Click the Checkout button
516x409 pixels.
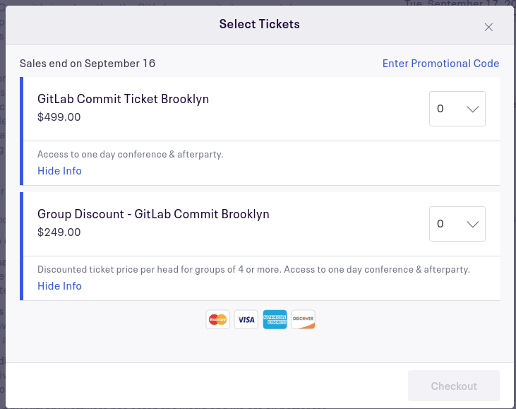pyautogui.click(x=454, y=386)
